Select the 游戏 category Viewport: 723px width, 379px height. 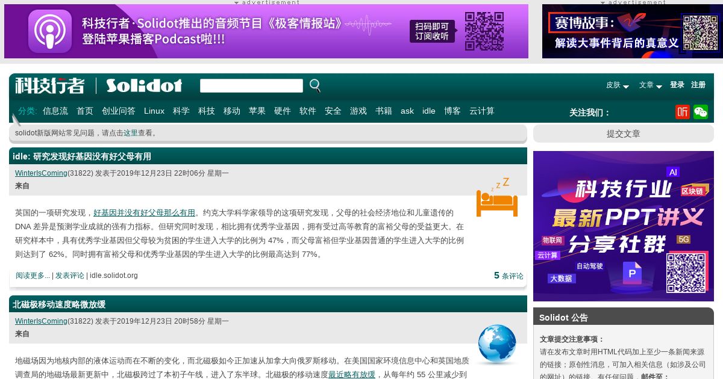[x=358, y=111]
